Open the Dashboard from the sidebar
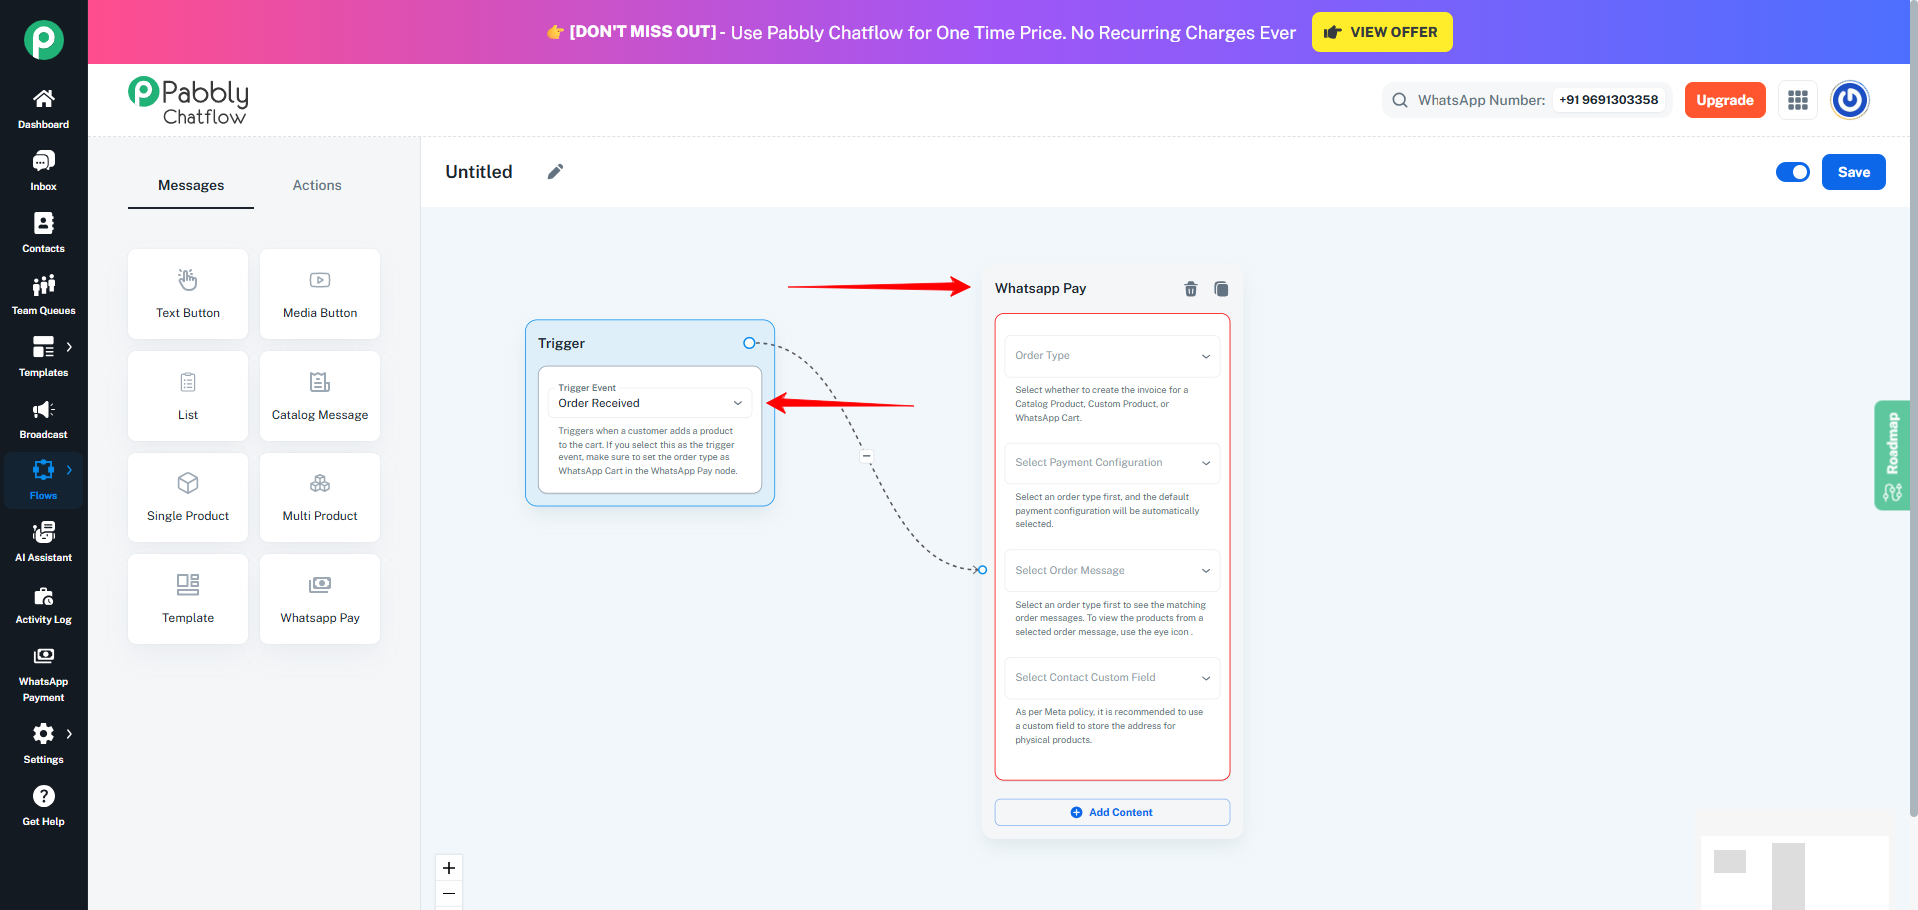Image resolution: width=1918 pixels, height=910 pixels. click(43, 109)
